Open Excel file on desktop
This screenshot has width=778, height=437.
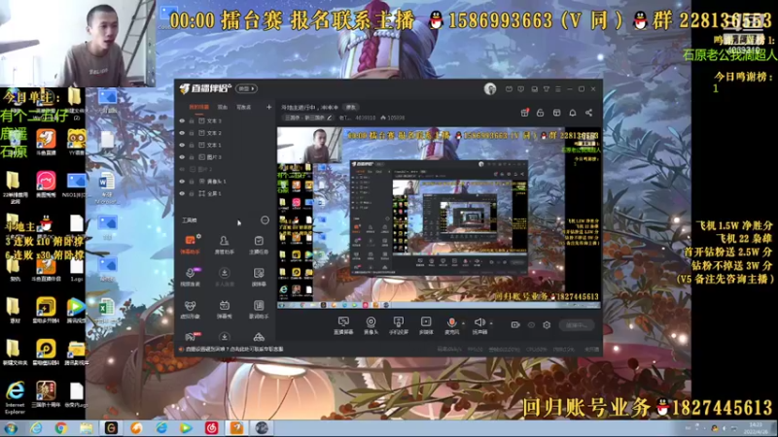pyautogui.click(x=106, y=312)
